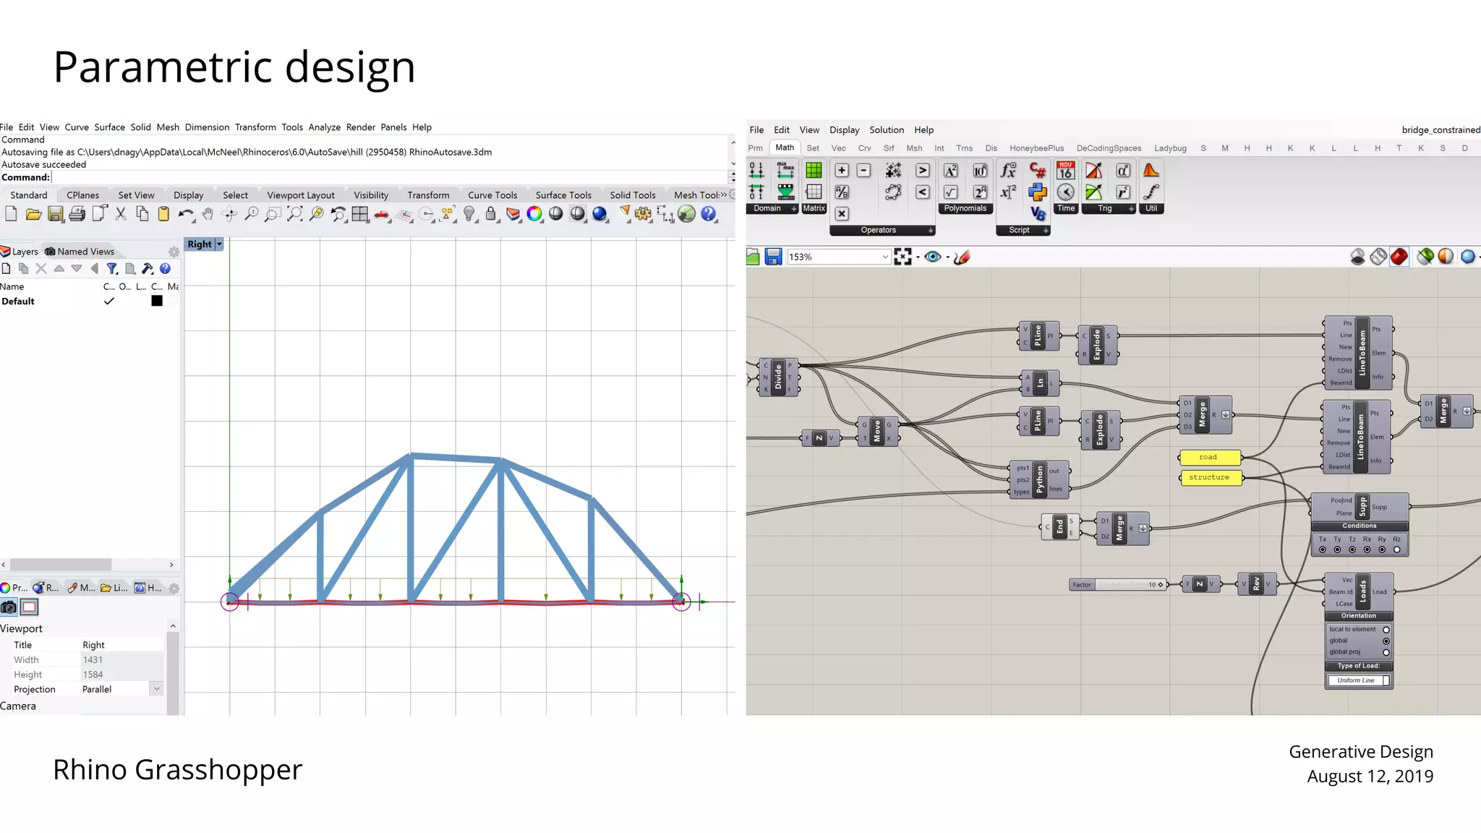Switch to the Named Views panel tab
Screen dimensions: 1481x833
coord(80,252)
